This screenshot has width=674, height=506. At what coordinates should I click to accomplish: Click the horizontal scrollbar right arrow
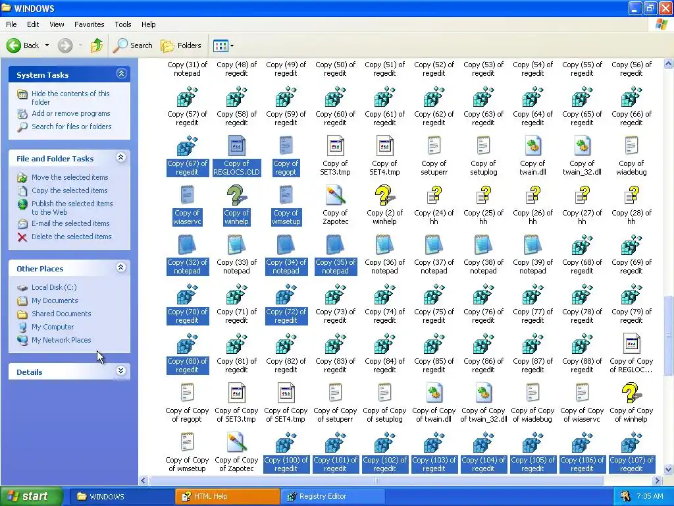coord(658,480)
